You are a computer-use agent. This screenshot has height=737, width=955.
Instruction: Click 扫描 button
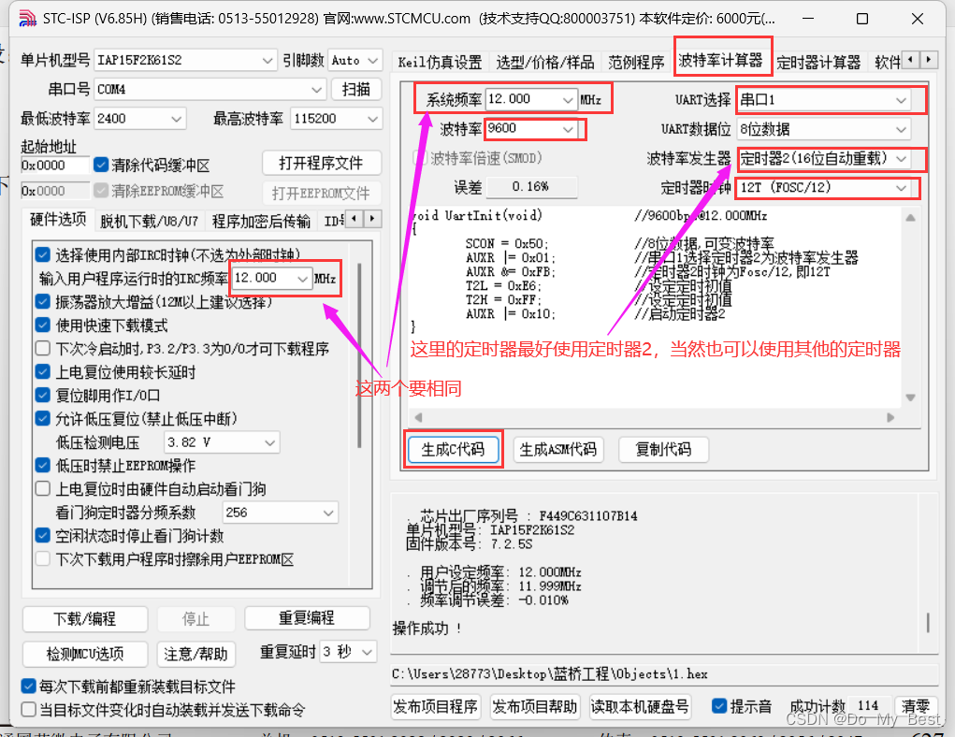(356, 90)
